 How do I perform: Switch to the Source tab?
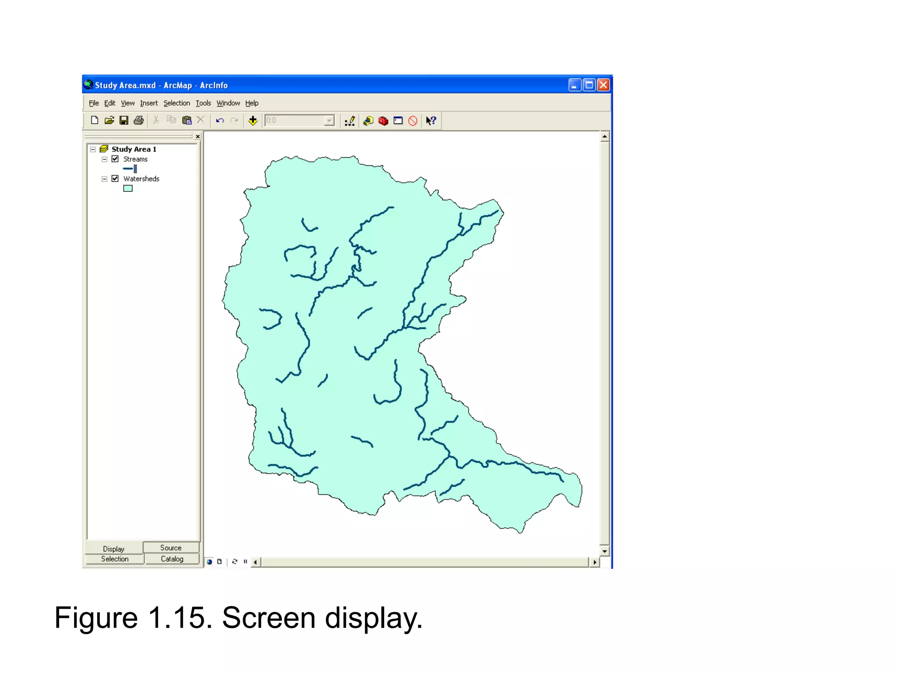[171, 548]
